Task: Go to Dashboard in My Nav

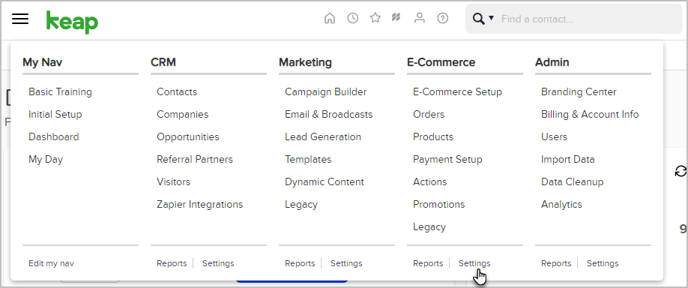Action: tap(53, 136)
